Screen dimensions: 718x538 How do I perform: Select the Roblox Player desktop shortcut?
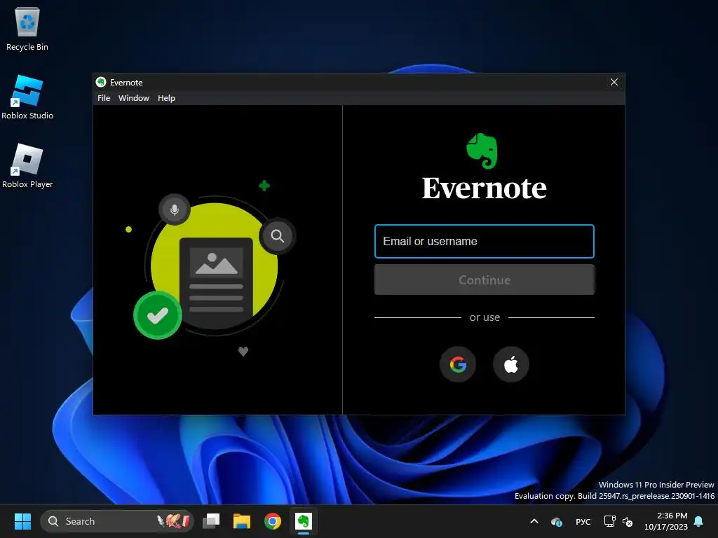pyautogui.click(x=27, y=166)
